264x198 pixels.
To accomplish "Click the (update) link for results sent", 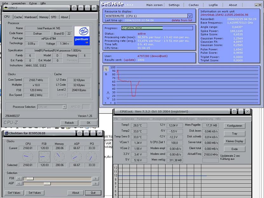I will [130, 60].
